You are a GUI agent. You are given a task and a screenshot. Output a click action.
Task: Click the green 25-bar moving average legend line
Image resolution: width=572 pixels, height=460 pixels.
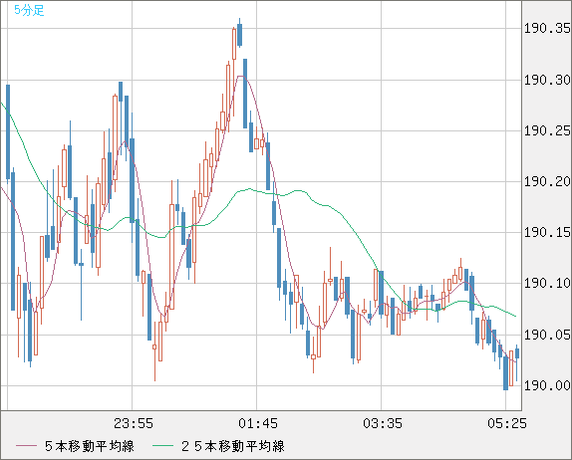162,446
